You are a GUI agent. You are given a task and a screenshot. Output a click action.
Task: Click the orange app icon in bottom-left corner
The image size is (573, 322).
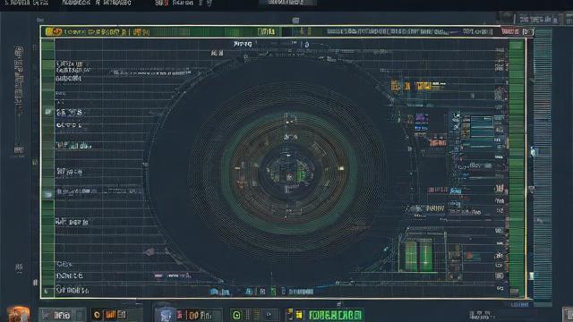(x=18, y=314)
